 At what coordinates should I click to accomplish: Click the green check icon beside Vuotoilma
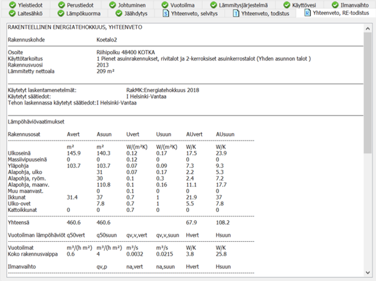pyautogui.click(x=166, y=4)
